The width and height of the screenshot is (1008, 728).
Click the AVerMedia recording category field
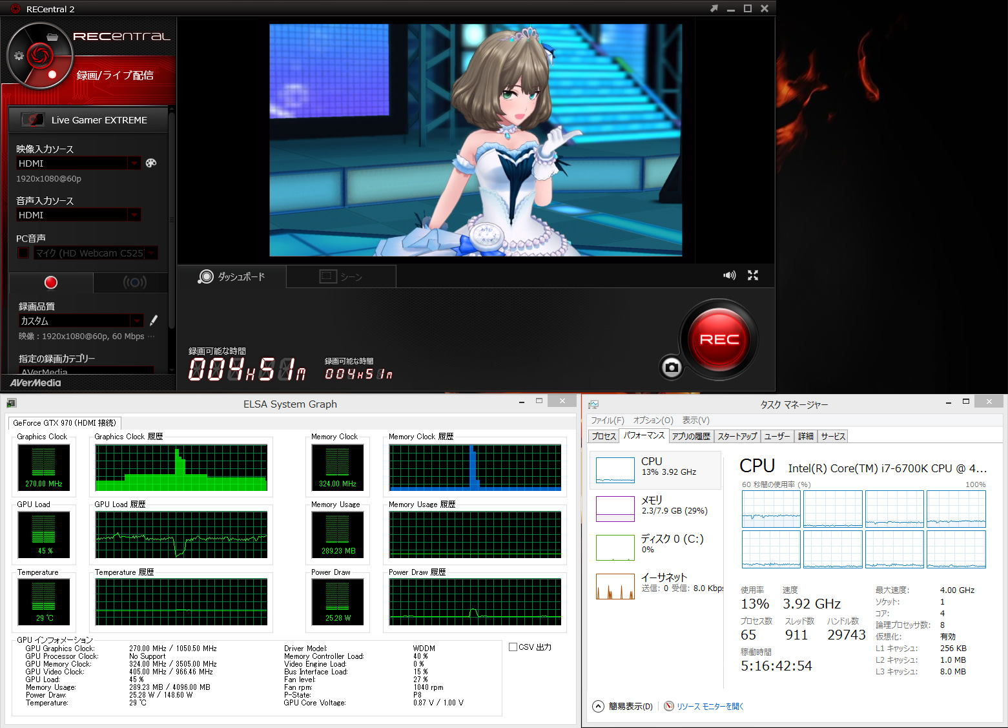[86, 371]
